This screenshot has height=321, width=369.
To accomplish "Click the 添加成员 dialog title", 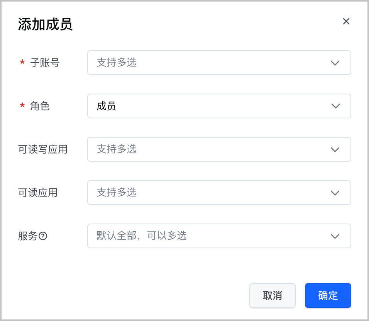I will [x=45, y=24].
